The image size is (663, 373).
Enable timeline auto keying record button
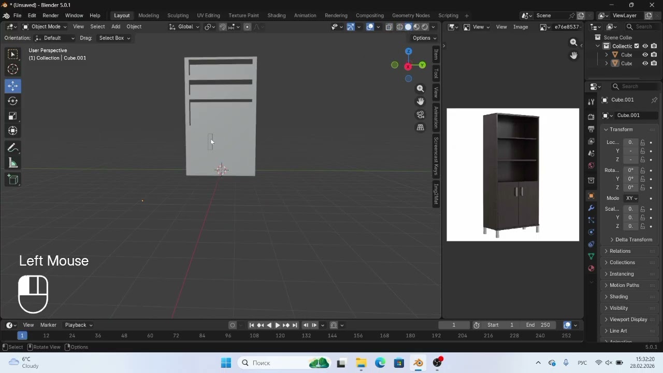pyautogui.click(x=233, y=325)
